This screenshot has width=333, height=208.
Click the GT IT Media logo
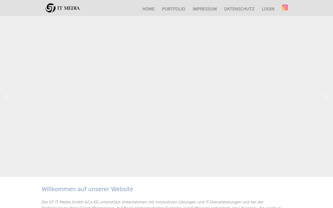point(62,8)
